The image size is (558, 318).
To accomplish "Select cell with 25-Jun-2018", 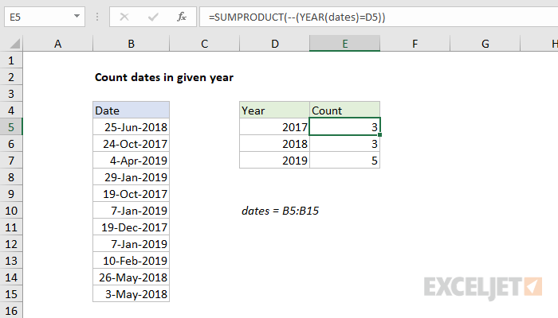I will [x=131, y=127].
